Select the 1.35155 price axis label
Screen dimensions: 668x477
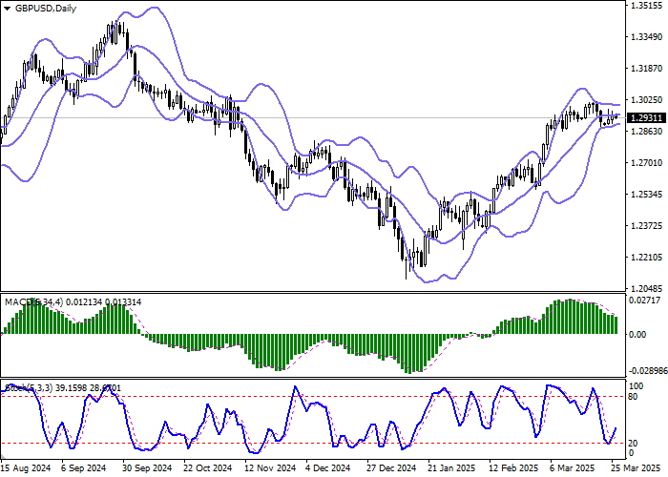point(646,6)
